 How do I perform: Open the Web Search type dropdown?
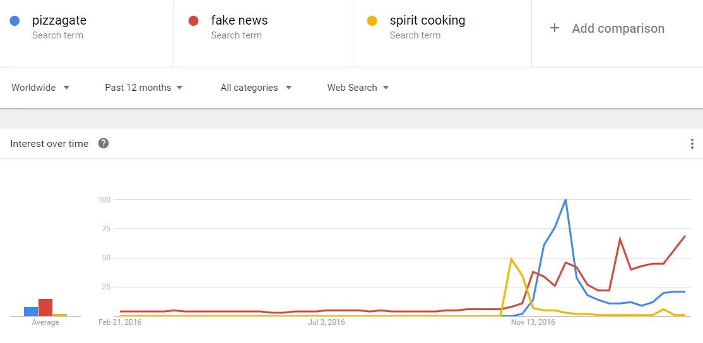click(358, 88)
